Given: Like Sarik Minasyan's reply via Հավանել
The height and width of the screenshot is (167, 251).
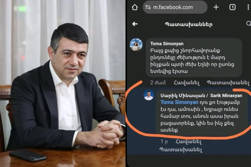Looking at the screenshot, I should point(189,142).
